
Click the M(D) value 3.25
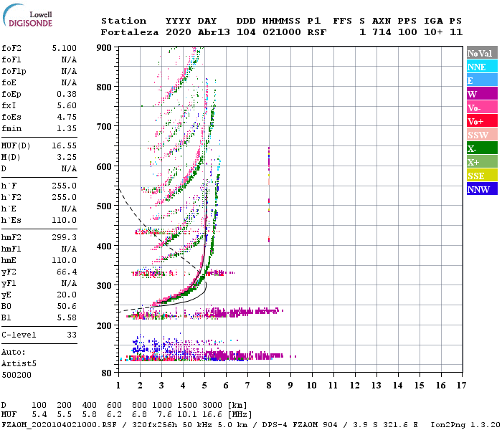tap(67, 157)
